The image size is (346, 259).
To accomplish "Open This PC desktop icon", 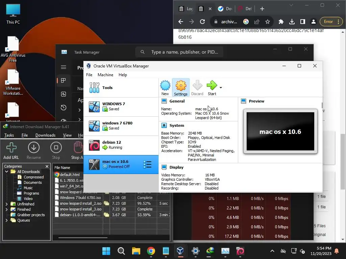I will (x=13, y=14).
